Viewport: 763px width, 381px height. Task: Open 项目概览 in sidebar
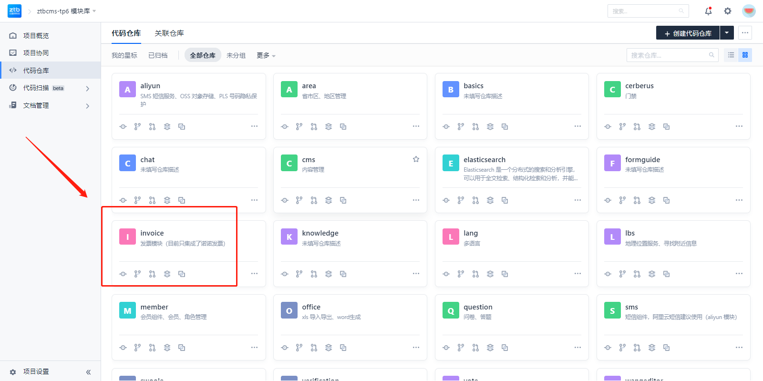(x=50, y=36)
